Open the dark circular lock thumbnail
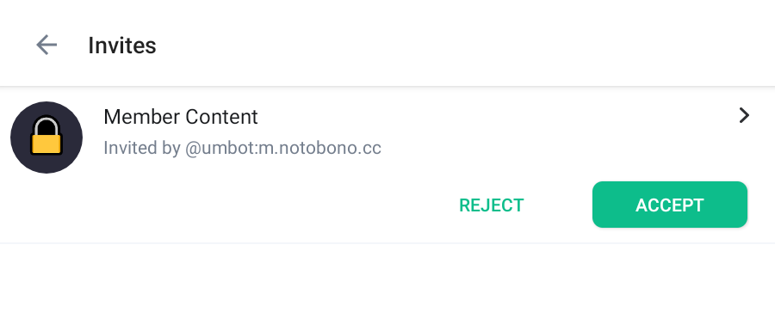The image size is (775, 324). [x=46, y=138]
